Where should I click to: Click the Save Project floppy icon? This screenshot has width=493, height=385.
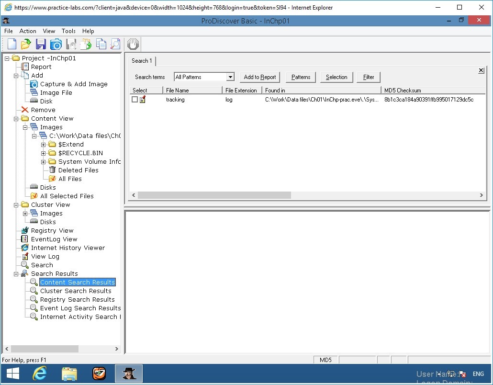click(41, 44)
